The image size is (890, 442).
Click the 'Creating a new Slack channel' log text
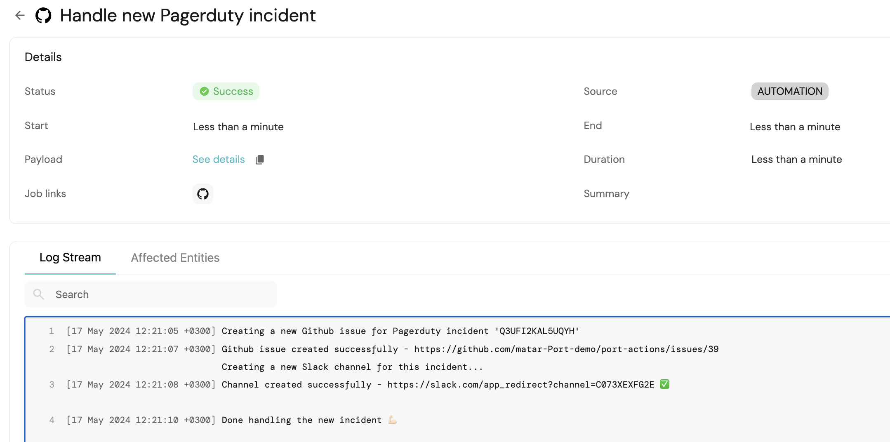352,367
